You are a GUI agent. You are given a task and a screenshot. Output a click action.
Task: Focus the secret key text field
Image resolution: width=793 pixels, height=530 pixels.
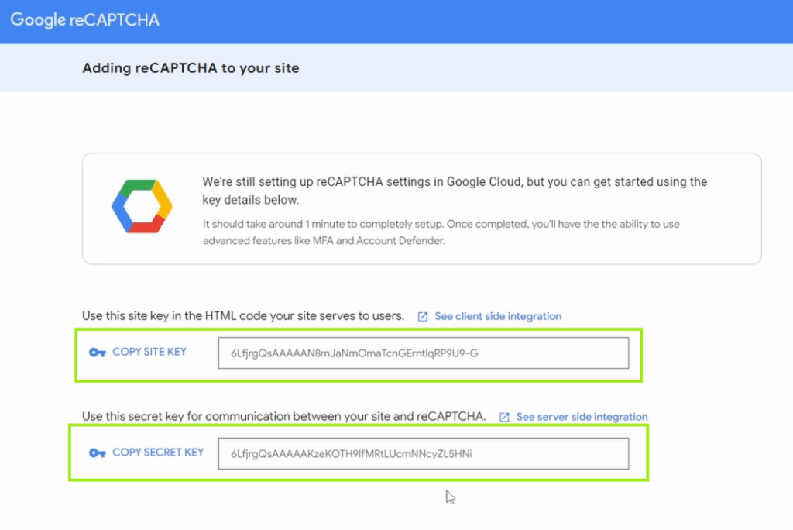423,453
